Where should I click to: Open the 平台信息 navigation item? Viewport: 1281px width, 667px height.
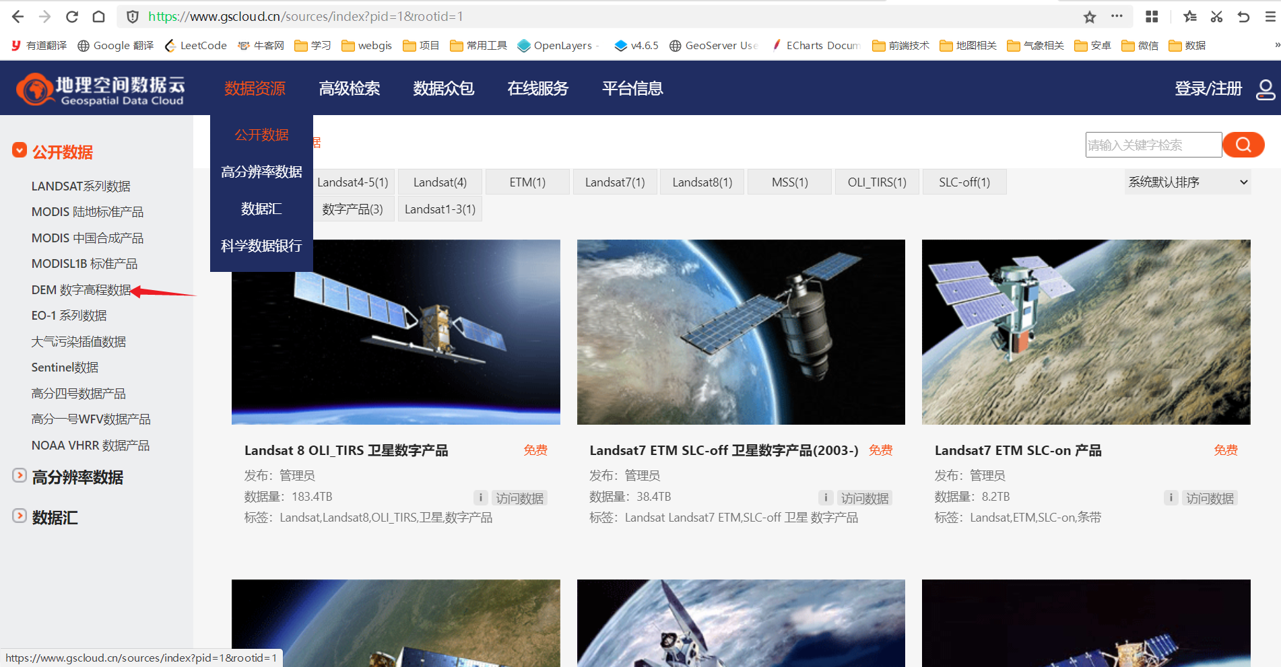pos(632,88)
